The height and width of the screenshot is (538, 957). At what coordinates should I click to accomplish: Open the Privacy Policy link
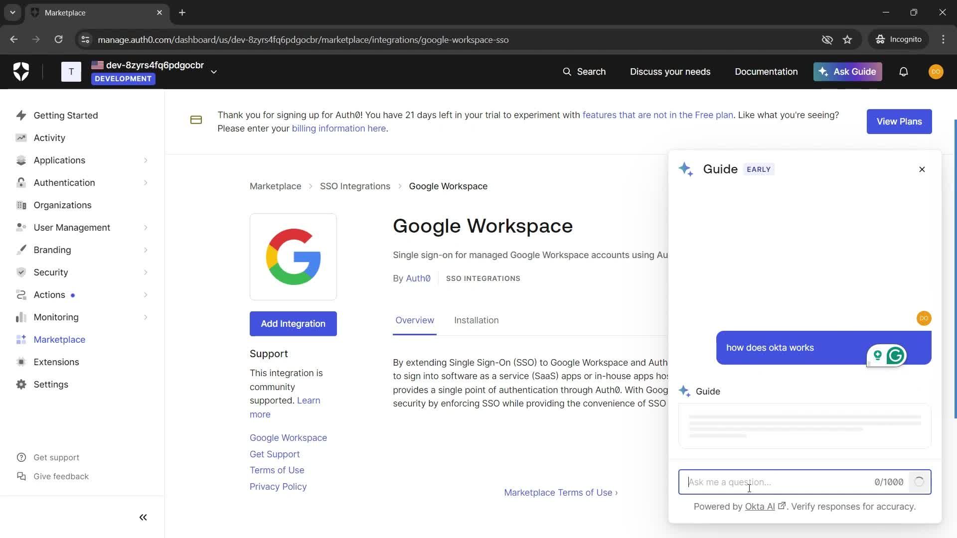(x=278, y=487)
